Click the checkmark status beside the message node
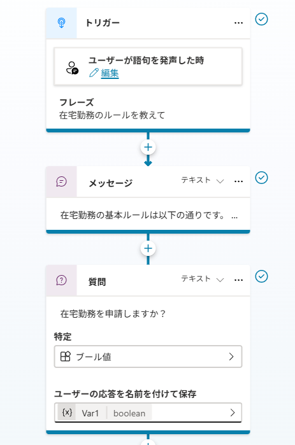 point(261,178)
